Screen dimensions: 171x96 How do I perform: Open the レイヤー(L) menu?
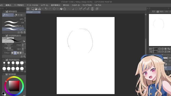coord(45,5)
